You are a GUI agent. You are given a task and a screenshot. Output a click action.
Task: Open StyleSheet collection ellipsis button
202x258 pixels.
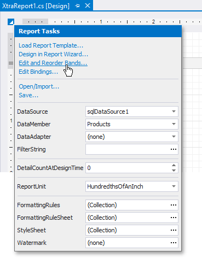tap(174, 230)
